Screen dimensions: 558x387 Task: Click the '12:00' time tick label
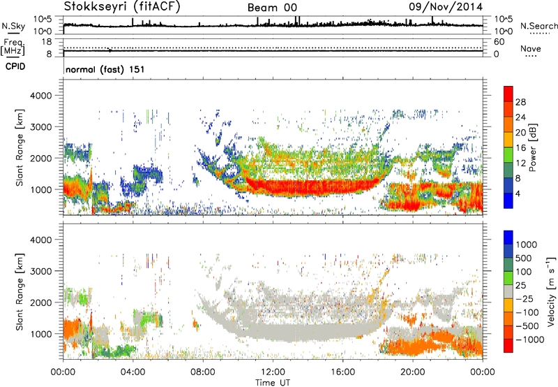(x=273, y=372)
